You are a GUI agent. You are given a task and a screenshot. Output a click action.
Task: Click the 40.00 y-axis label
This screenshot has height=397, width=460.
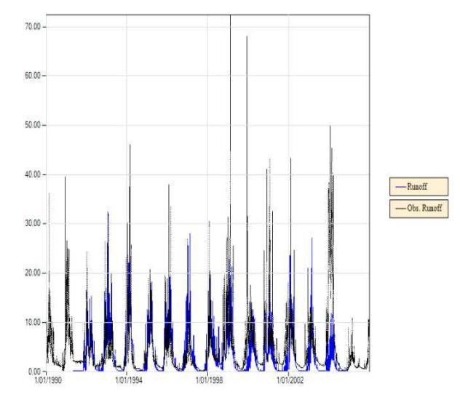pos(33,175)
